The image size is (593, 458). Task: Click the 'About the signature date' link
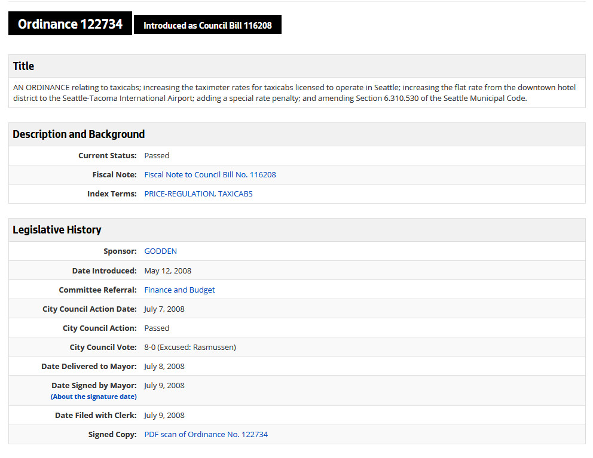[93, 396]
